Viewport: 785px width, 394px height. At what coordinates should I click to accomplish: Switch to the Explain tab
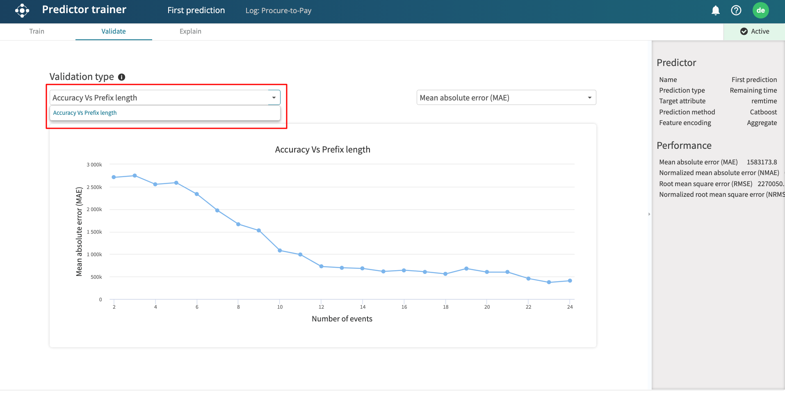(190, 32)
